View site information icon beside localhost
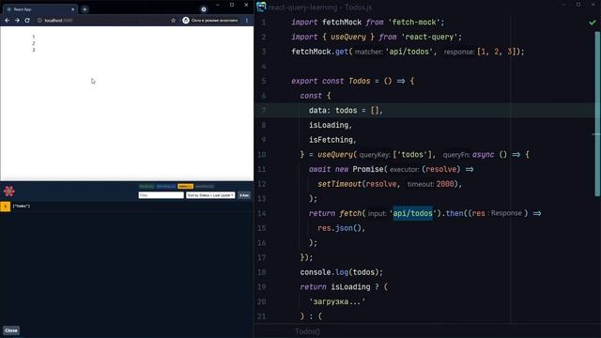Image resolution: width=601 pixels, height=338 pixels. [x=39, y=21]
